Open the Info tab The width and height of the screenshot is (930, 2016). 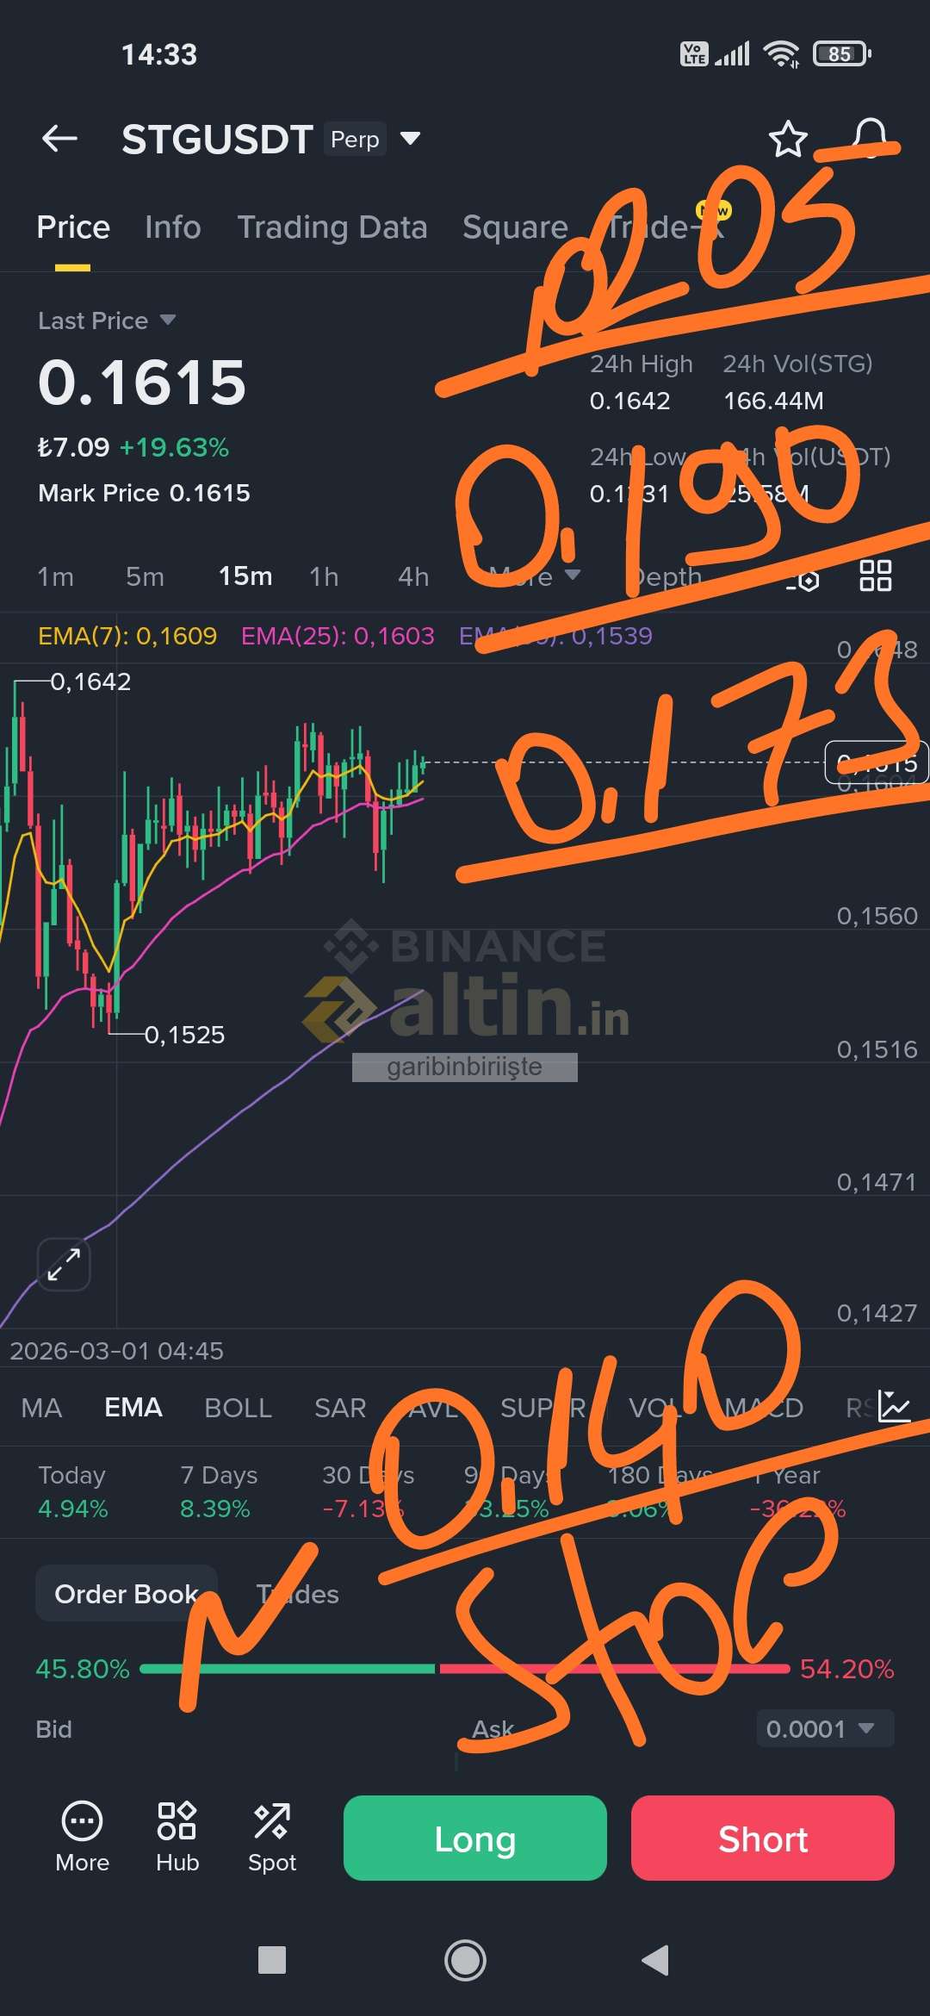click(173, 227)
